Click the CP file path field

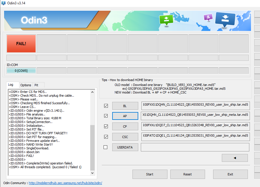(x=196, y=126)
